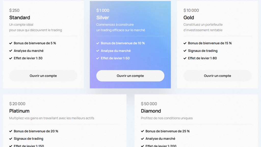Viewport: 261px width, 147px height.
Task: Click checkmark beside Silver 10 % welcome bonus
Action: coord(98,43)
